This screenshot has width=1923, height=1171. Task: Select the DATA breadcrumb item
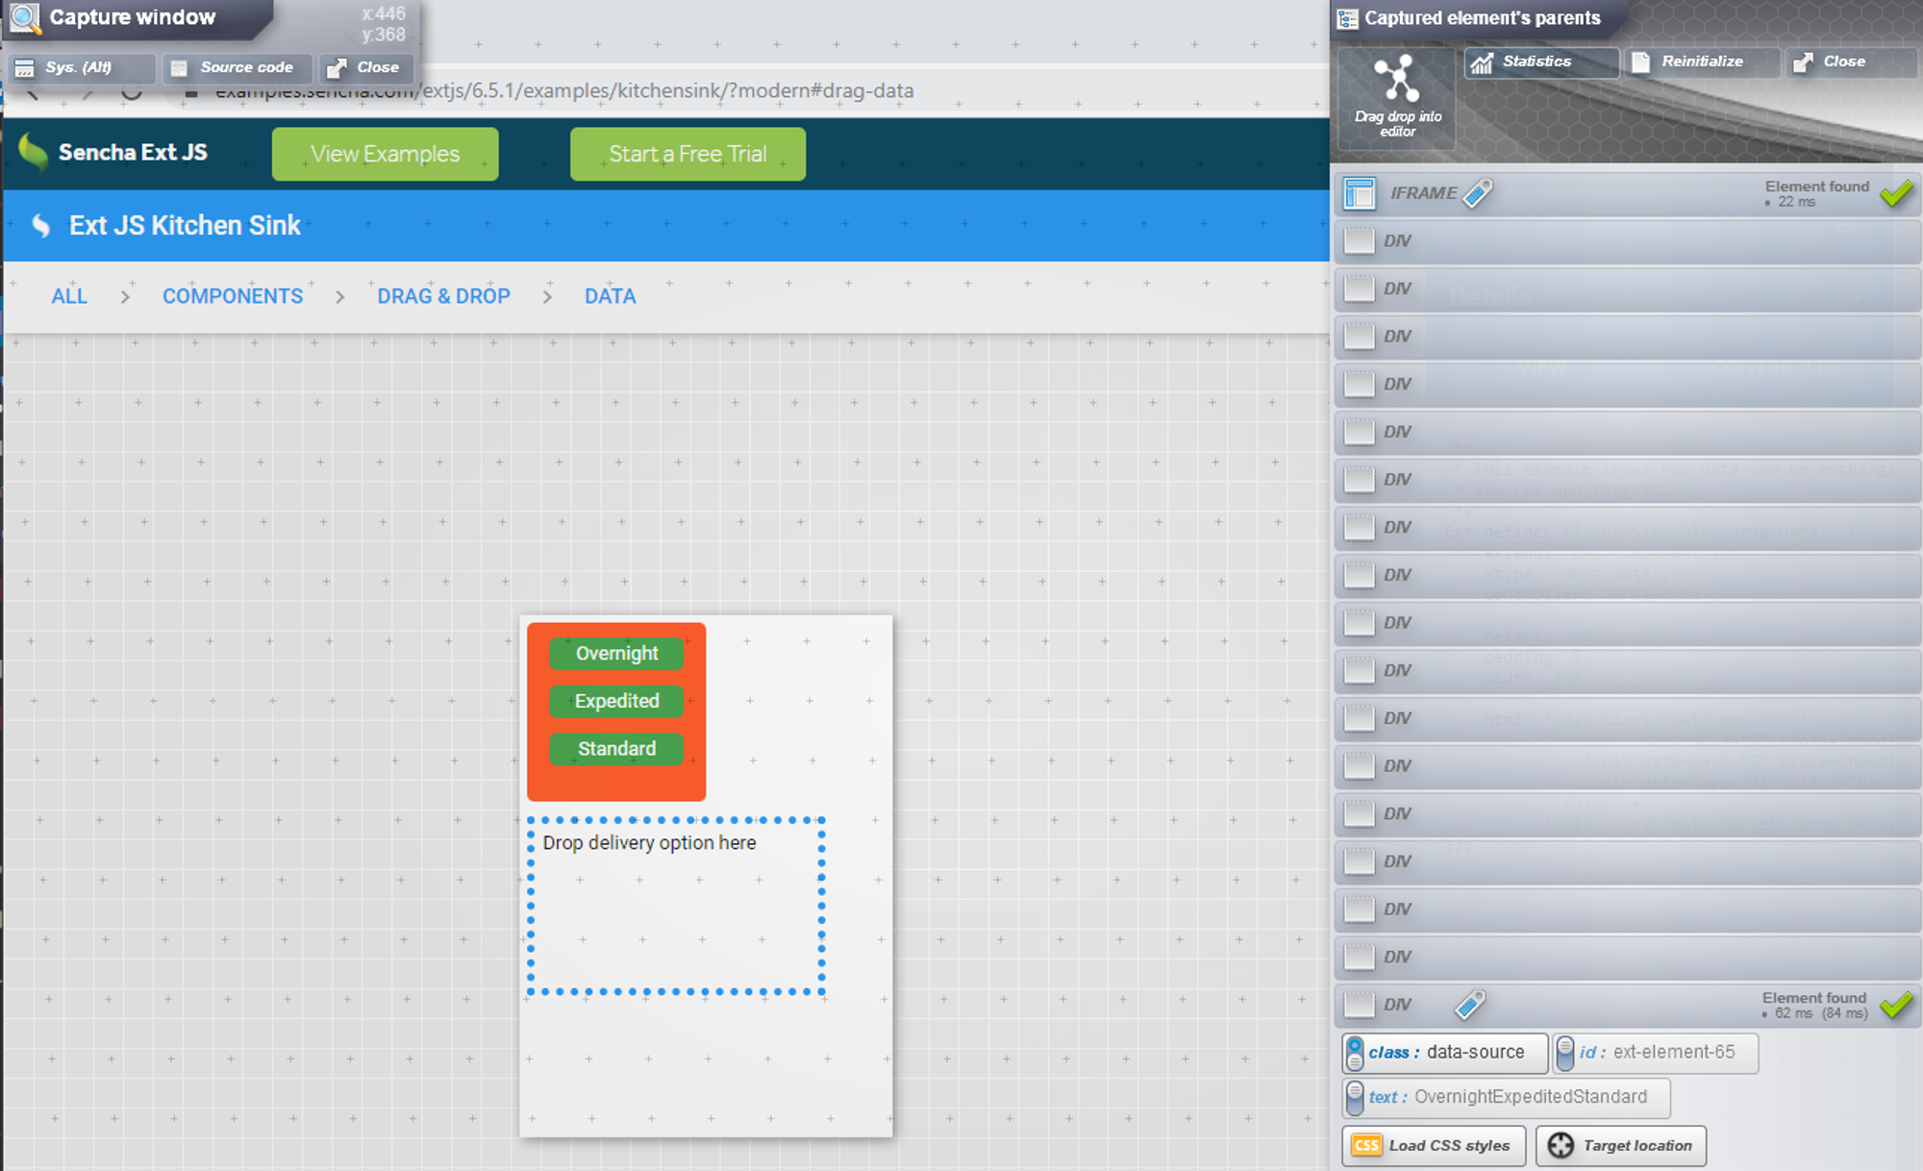[x=610, y=296]
